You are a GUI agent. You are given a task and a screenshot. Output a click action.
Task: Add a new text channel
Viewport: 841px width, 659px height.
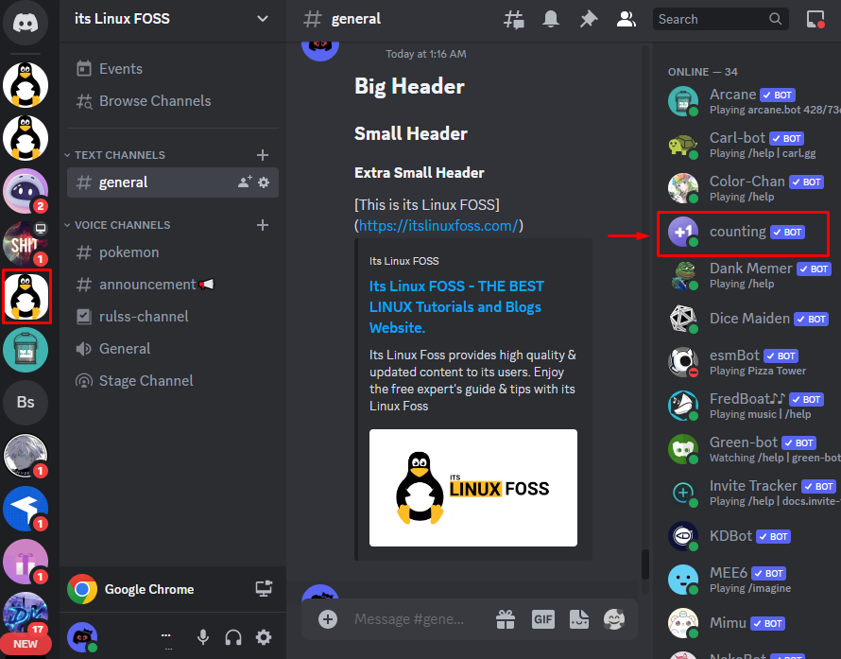point(263,155)
